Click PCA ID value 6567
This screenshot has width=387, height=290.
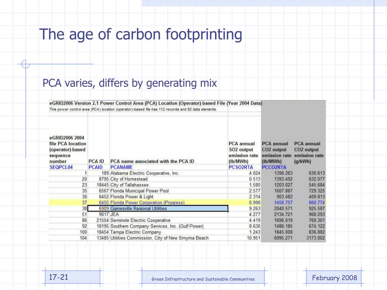tap(104, 191)
